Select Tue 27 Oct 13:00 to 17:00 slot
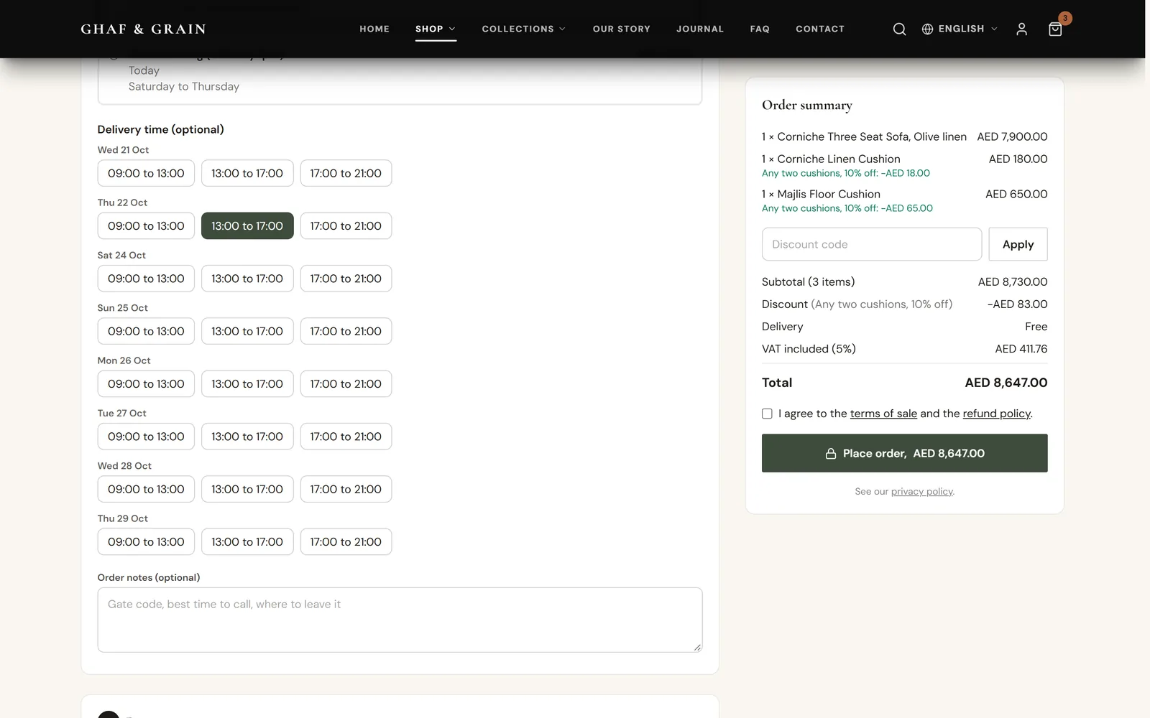Image resolution: width=1150 pixels, height=718 pixels. (x=247, y=437)
